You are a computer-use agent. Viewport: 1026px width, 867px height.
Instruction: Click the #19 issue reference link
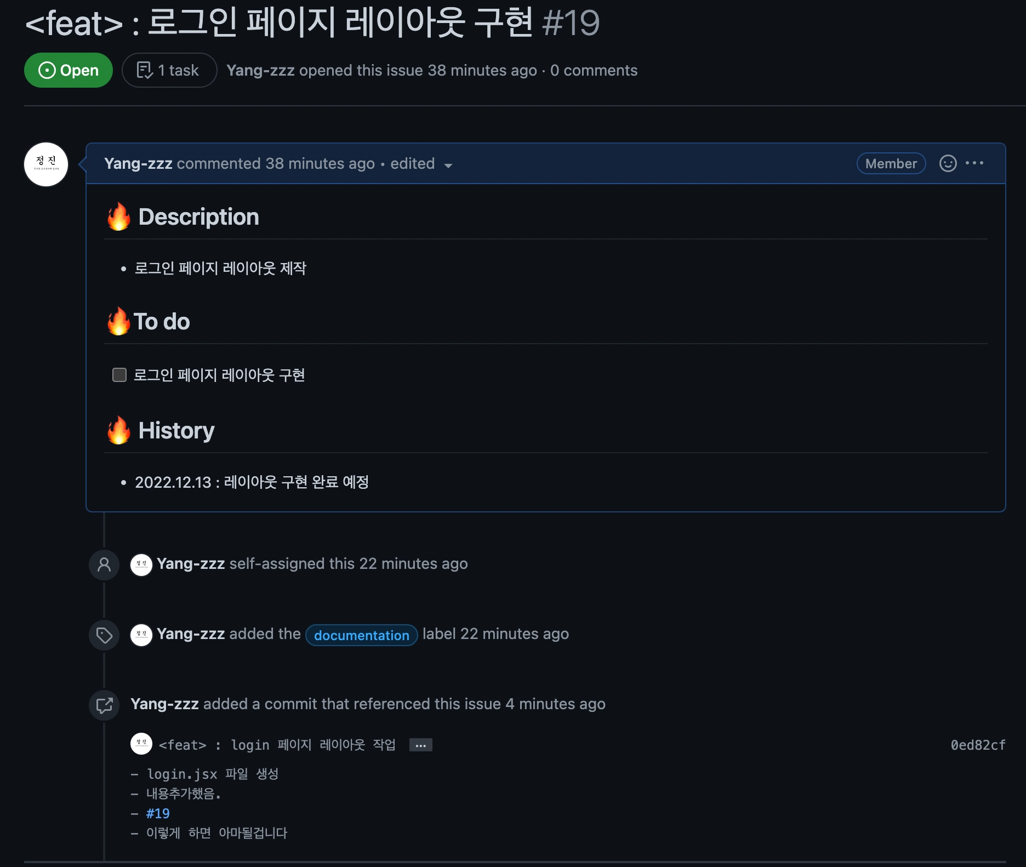tap(158, 814)
